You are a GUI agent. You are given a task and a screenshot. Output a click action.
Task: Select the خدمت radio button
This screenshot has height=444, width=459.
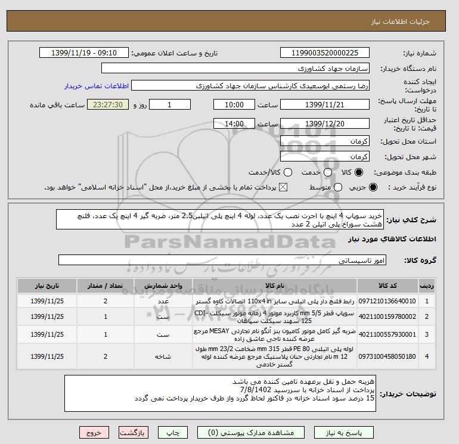click(328, 172)
